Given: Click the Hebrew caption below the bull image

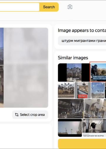Looking at the screenshot, I should [x=93, y=136].
